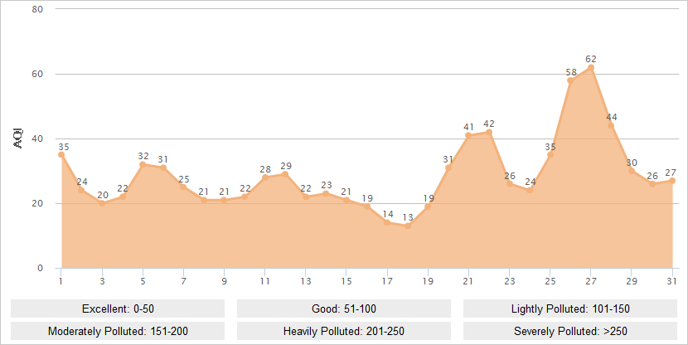
Task: Select the day 13 data point valued 22
Action: tap(306, 197)
